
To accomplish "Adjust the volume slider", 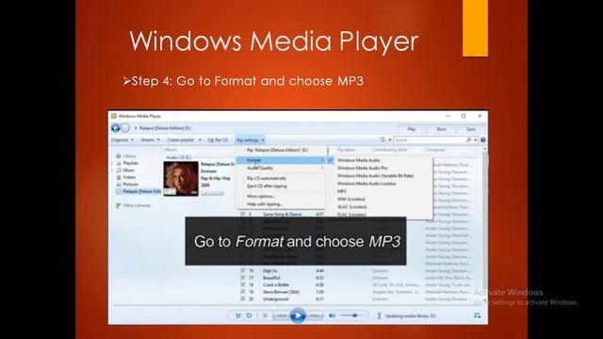I will [x=350, y=315].
